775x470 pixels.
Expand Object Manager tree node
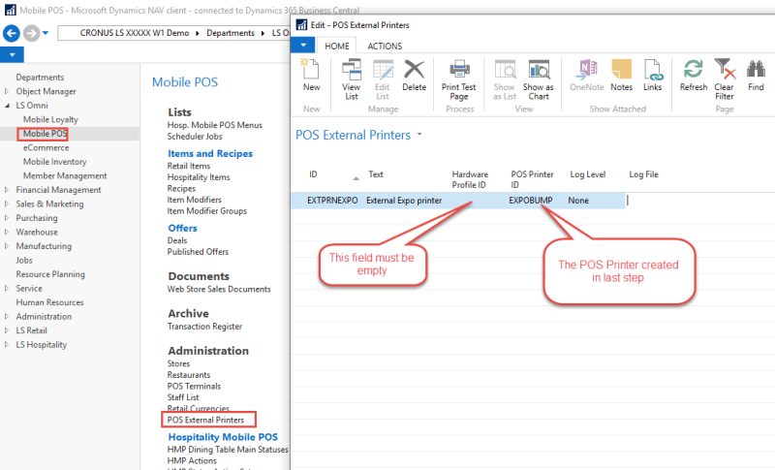7,91
